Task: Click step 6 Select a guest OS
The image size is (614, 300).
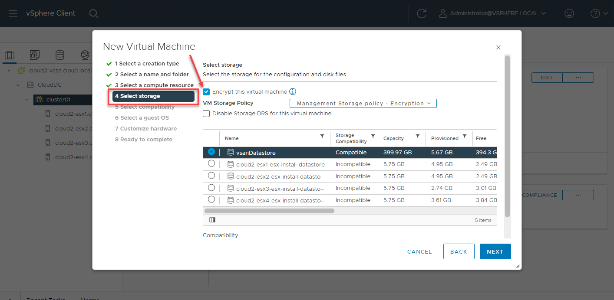Action: (x=142, y=118)
